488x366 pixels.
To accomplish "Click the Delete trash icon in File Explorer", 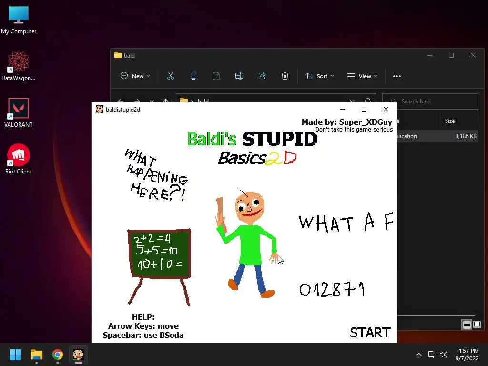I will [285, 76].
